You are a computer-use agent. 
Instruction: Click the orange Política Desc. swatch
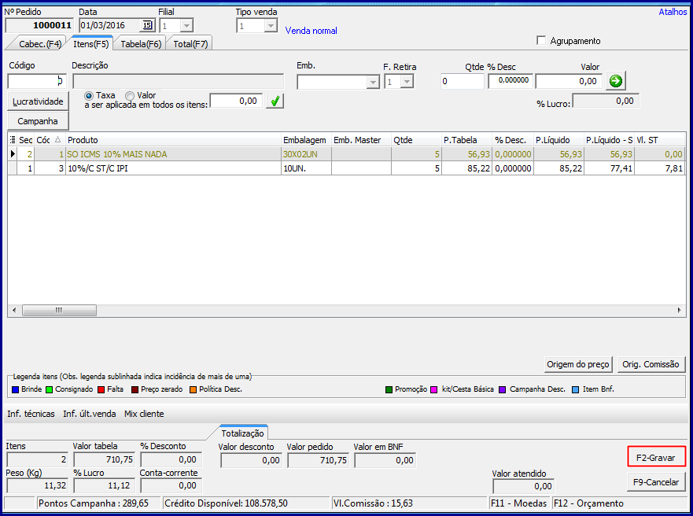tap(194, 389)
